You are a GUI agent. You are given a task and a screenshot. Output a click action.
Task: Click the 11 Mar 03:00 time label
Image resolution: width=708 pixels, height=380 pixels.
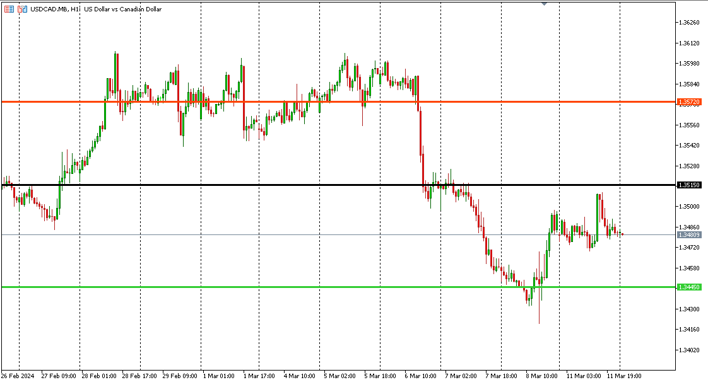click(584, 376)
